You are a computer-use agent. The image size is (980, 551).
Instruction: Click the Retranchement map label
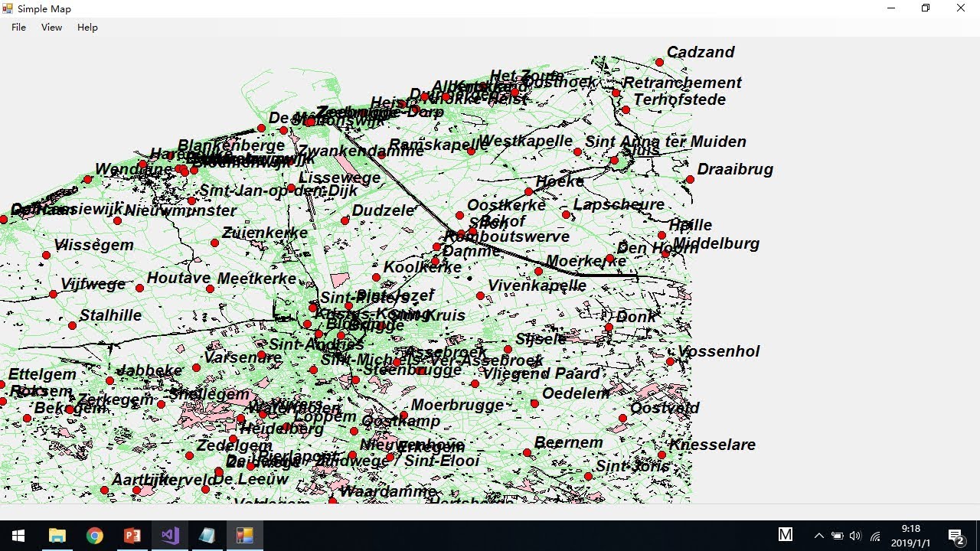click(x=682, y=83)
